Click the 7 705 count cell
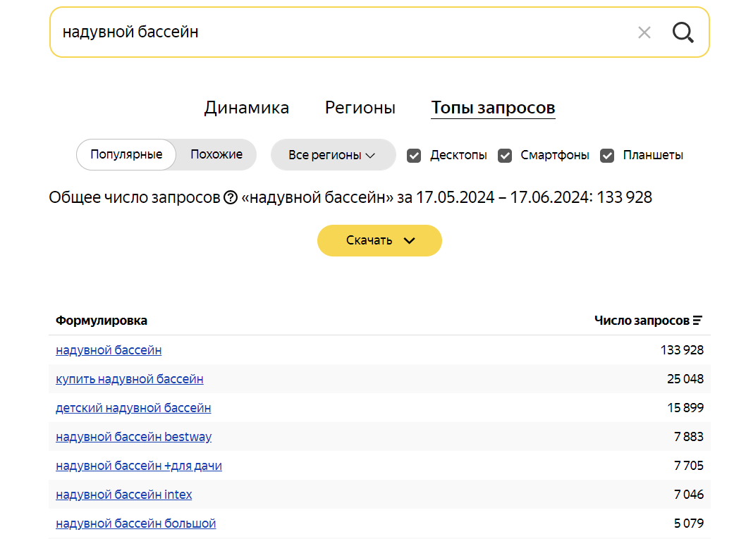This screenshot has width=746, height=539. click(688, 466)
